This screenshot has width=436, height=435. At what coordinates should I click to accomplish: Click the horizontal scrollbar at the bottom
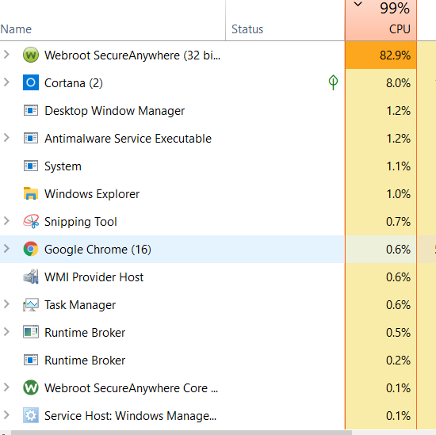click(x=182, y=433)
